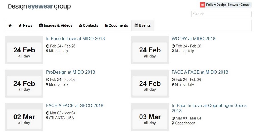Open In Face In Love at Copenhagen Specs link
The height and width of the screenshot is (136, 257).
click(209, 108)
